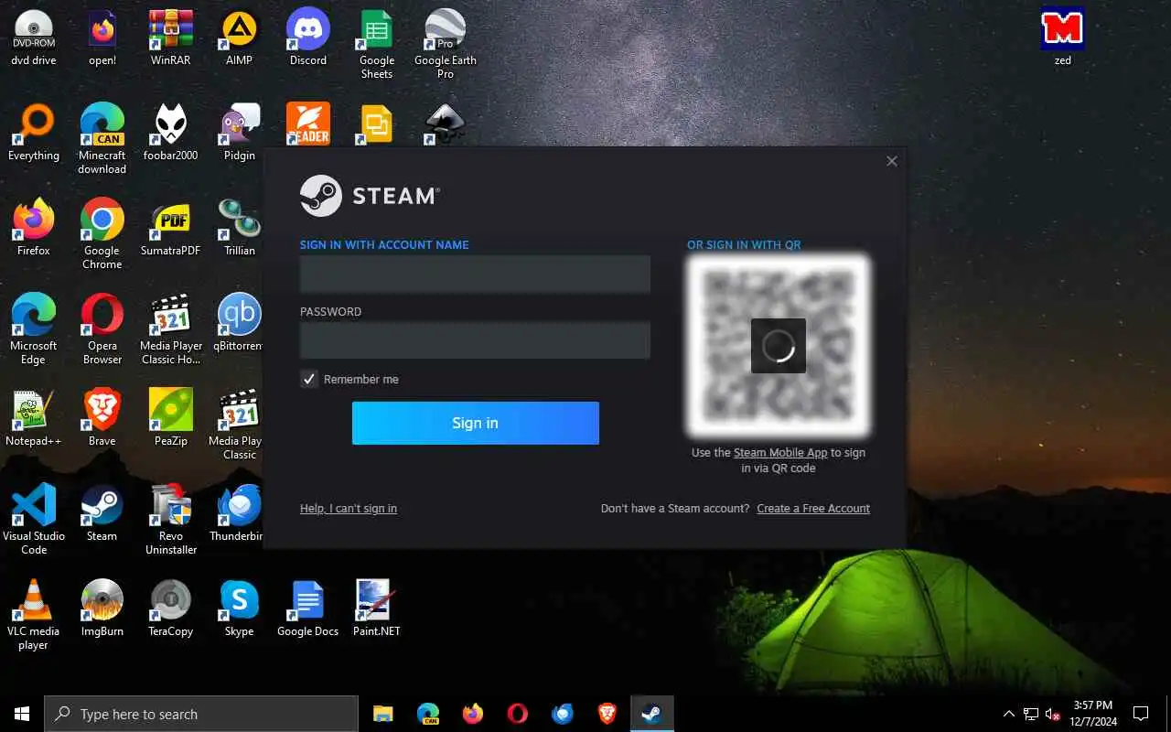Open AIMP music player shortcut
This screenshot has width=1171, height=732.
pos(240,38)
